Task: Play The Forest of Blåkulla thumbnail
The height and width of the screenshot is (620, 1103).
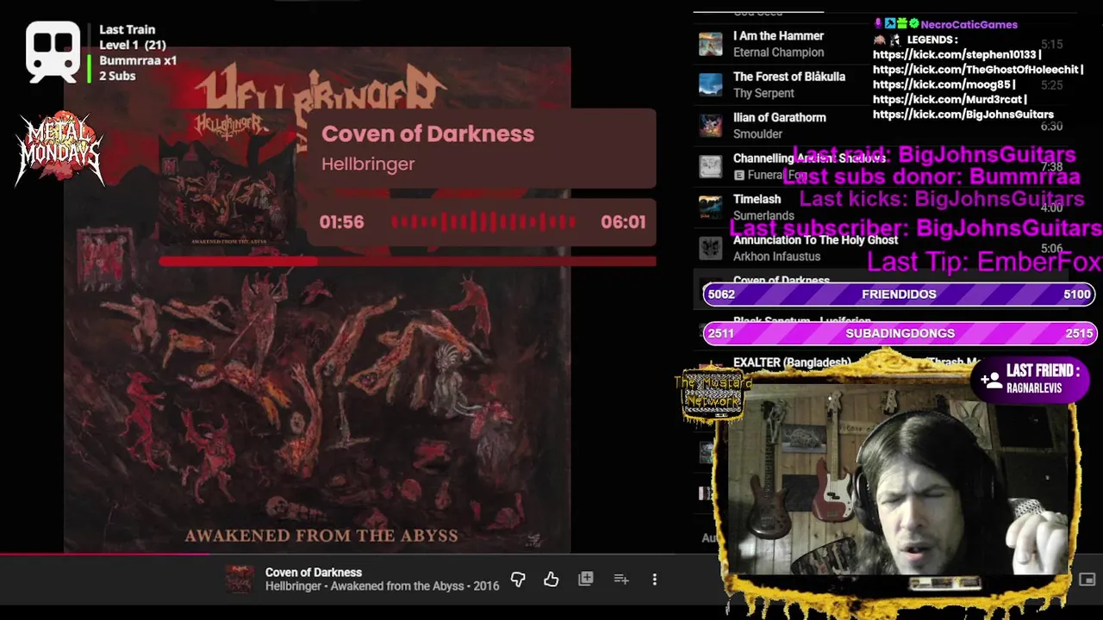Action: (710, 84)
